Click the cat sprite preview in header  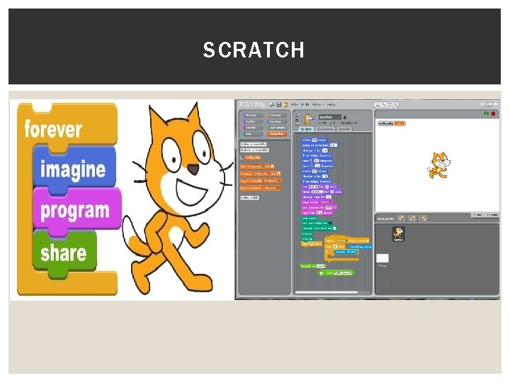(308, 119)
